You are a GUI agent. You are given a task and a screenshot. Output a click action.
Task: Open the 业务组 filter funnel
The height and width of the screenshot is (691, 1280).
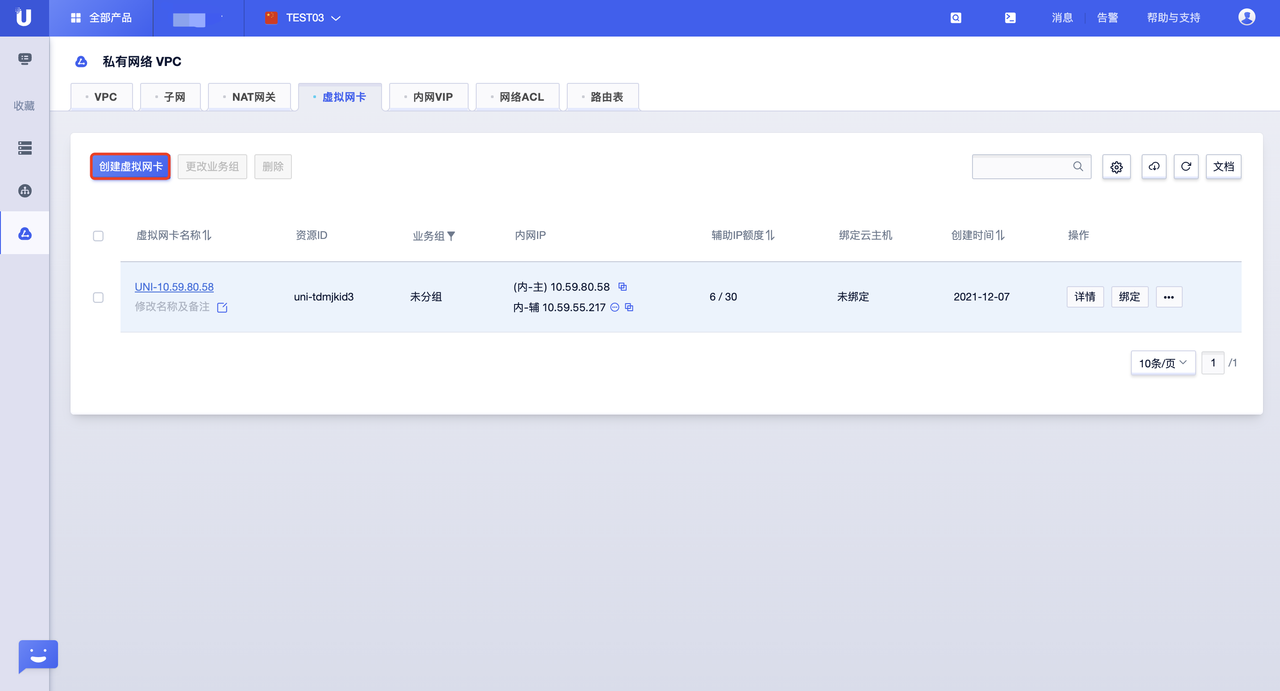click(451, 236)
